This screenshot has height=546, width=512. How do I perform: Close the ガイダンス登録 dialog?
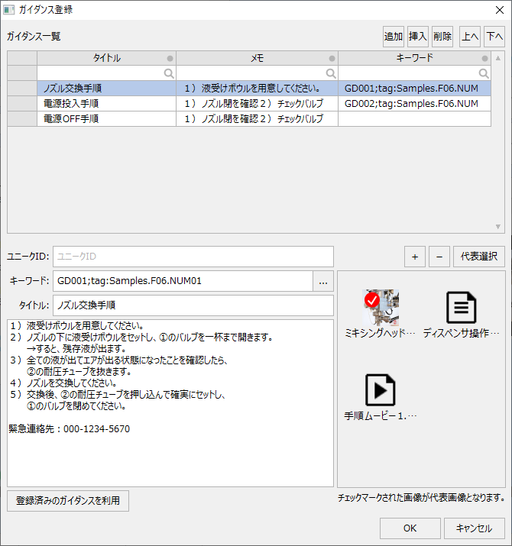click(x=500, y=10)
